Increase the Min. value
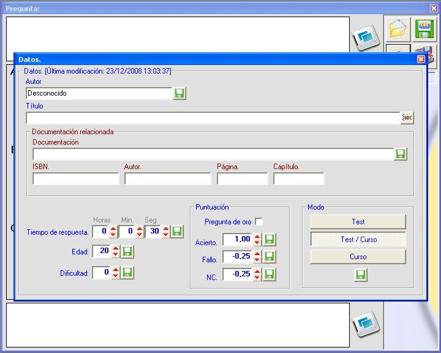Image resolution: width=441 pixels, height=353 pixels. tap(140, 229)
